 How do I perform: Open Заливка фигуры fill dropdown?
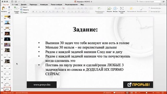tap(156, 8)
